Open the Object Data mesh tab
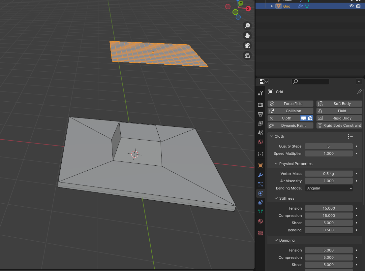 [260, 212]
